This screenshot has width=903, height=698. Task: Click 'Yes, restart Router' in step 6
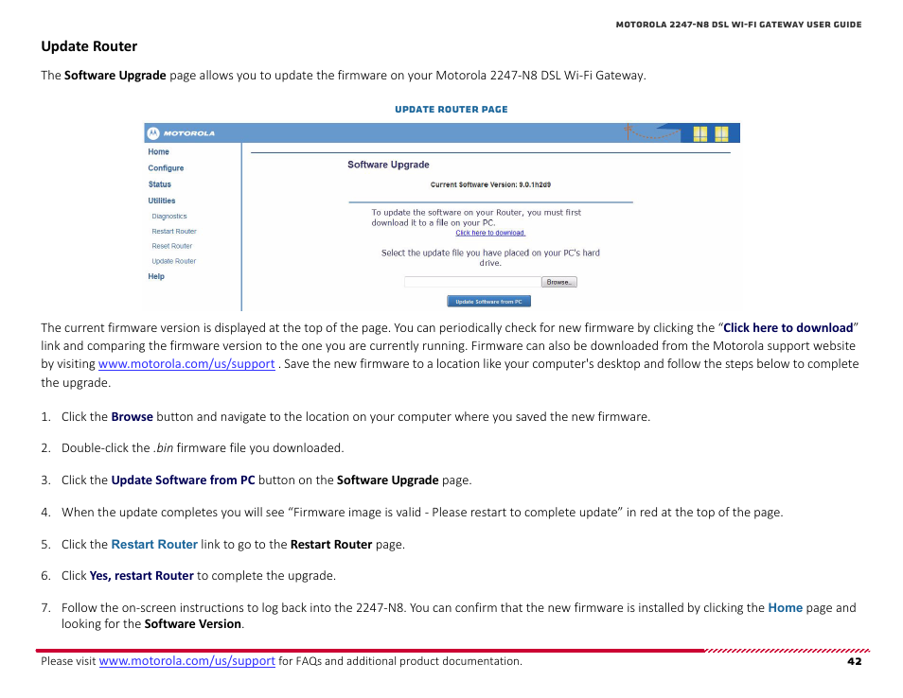pos(142,576)
